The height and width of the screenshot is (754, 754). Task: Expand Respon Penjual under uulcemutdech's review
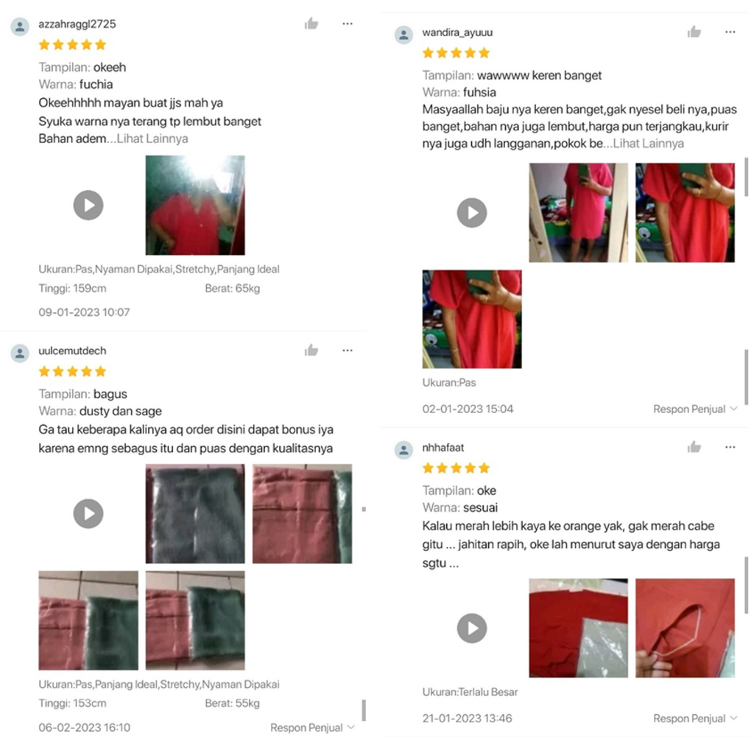pos(312,727)
